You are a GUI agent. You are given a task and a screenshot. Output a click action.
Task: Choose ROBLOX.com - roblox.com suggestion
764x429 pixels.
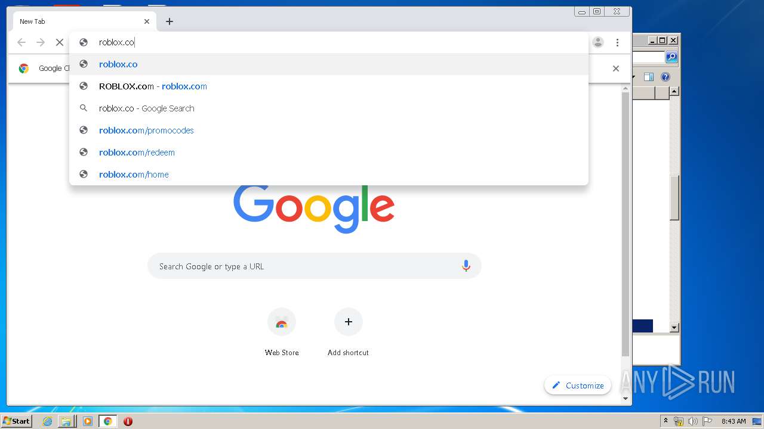pyautogui.click(x=328, y=86)
